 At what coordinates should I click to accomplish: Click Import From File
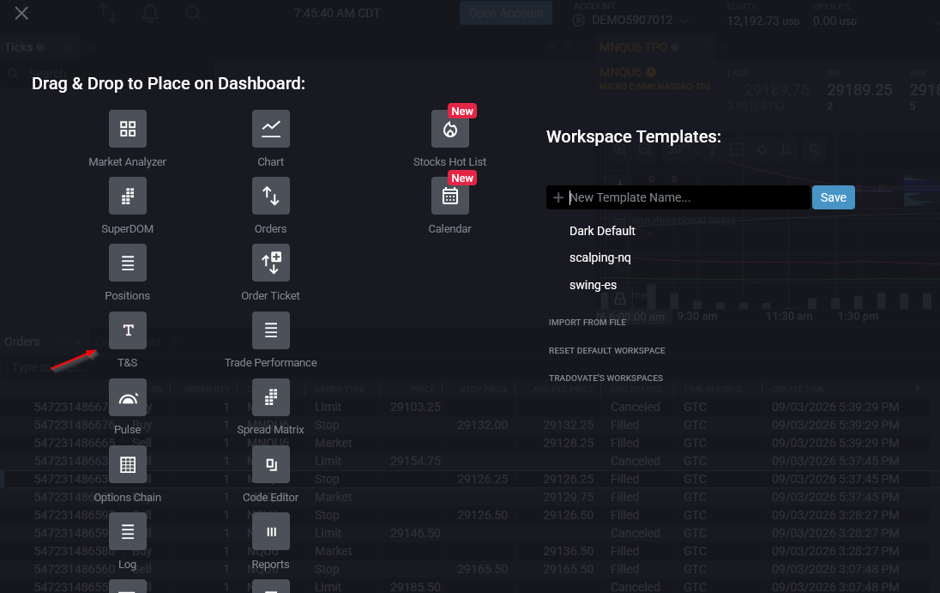coord(587,323)
